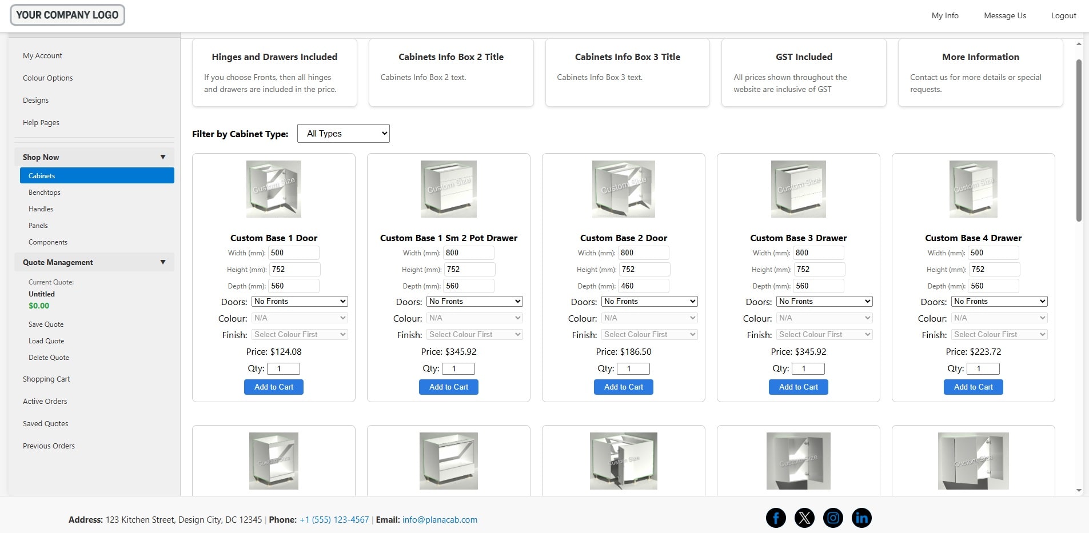The image size is (1089, 533).
Task: Open Doors dropdown for Custom Base 4 Drawer
Action: pos(999,302)
